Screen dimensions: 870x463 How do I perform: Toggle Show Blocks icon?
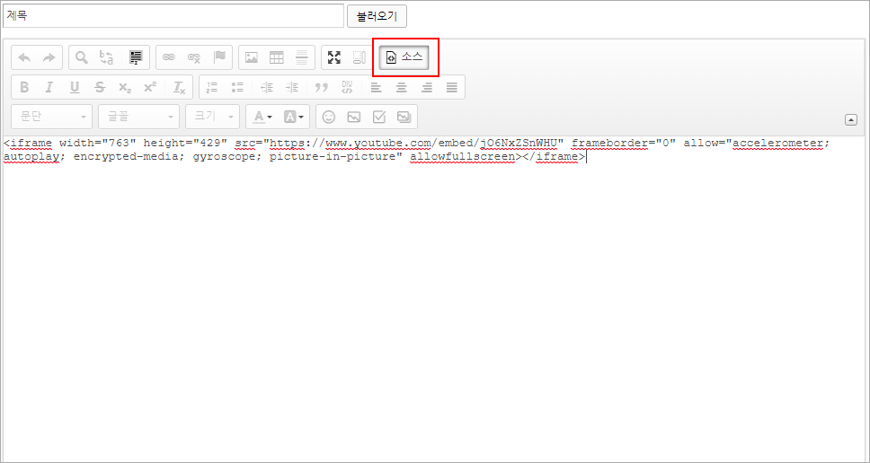(x=359, y=57)
